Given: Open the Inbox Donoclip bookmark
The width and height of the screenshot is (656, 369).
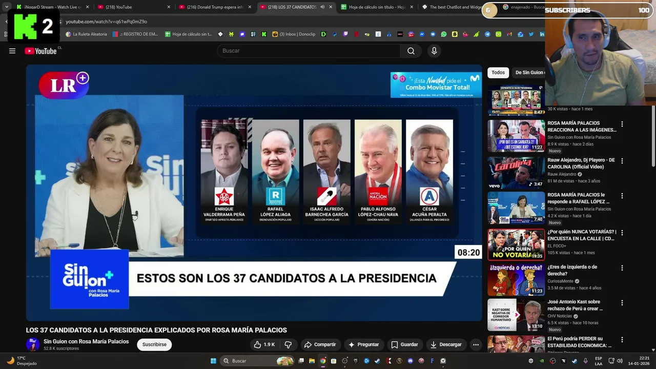Looking at the screenshot, I should 294,34.
